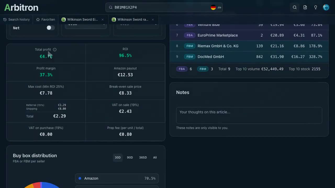Open Search history
Image resolution: width=335 pixels, height=188 pixels.
(x=16, y=20)
